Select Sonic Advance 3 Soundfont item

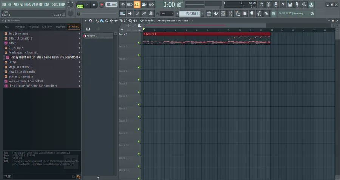point(42,81)
